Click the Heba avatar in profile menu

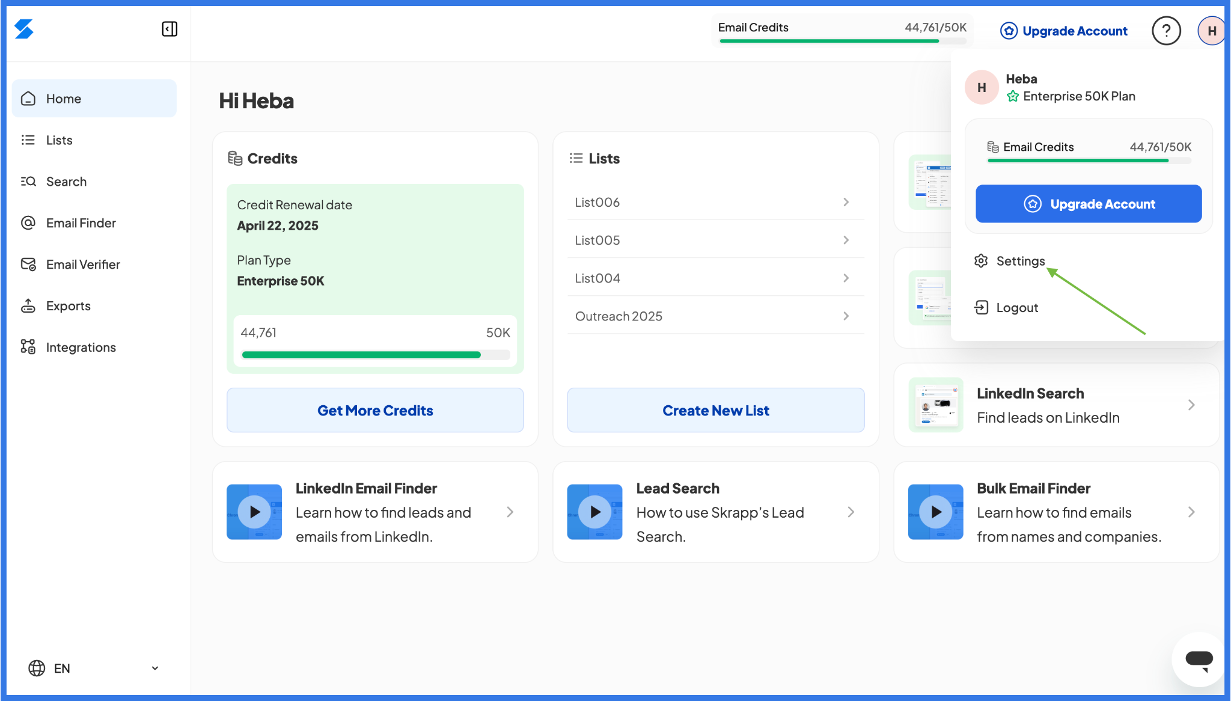point(982,88)
